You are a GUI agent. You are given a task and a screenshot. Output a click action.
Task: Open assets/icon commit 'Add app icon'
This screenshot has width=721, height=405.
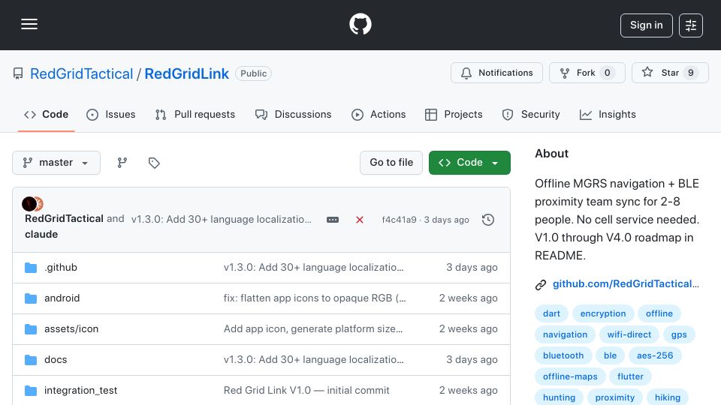(x=313, y=328)
